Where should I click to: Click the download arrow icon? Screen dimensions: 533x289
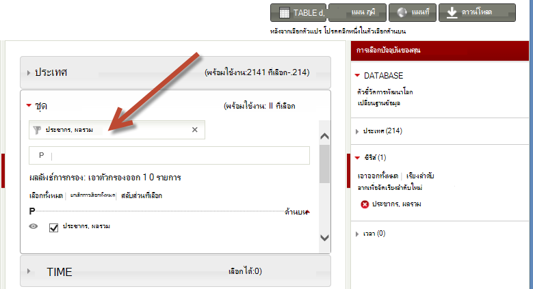[452, 13]
